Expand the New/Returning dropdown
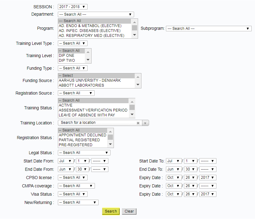The image size is (255, 219). pyautogui.click(x=78, y=202)
